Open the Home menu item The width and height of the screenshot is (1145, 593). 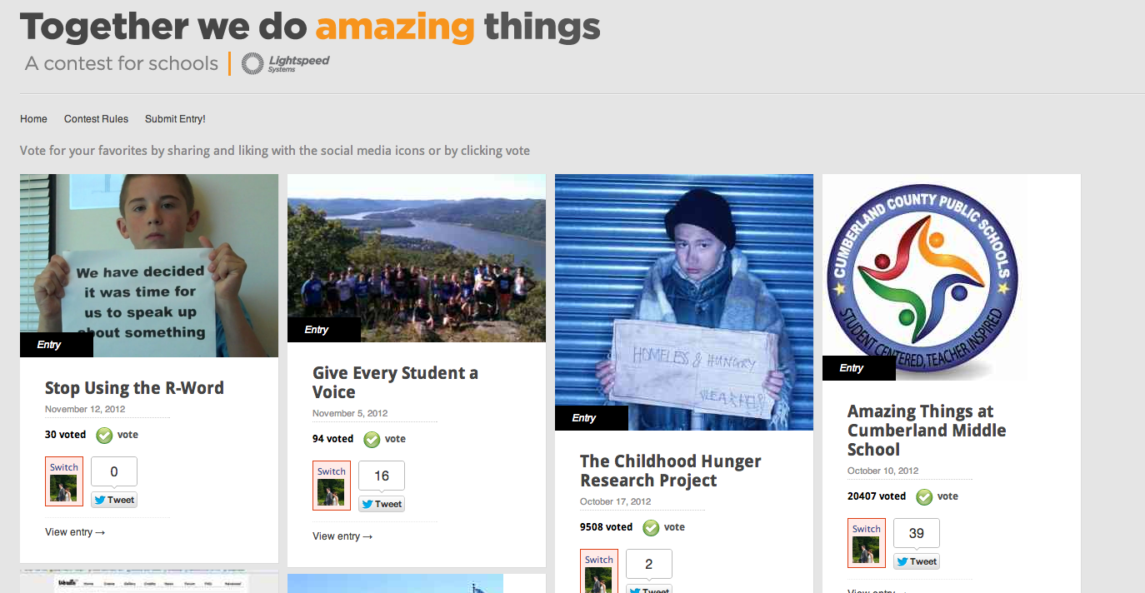click(33, 119)
